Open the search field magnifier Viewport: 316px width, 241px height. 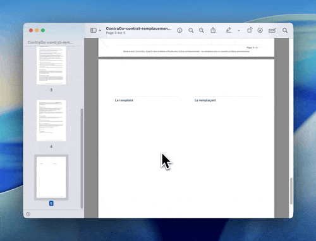(x=285, y=30)
